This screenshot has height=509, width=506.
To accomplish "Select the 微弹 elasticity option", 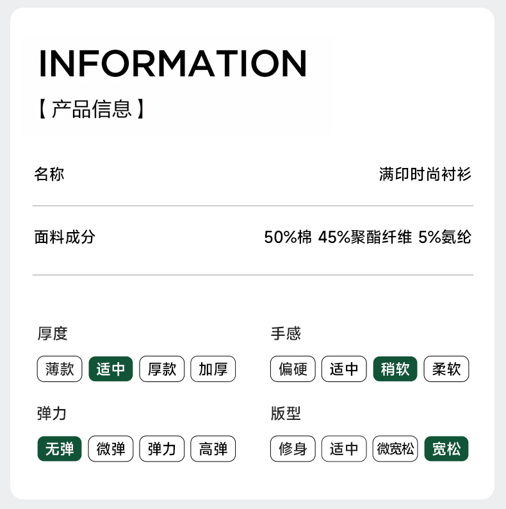I will coord(111,449).
